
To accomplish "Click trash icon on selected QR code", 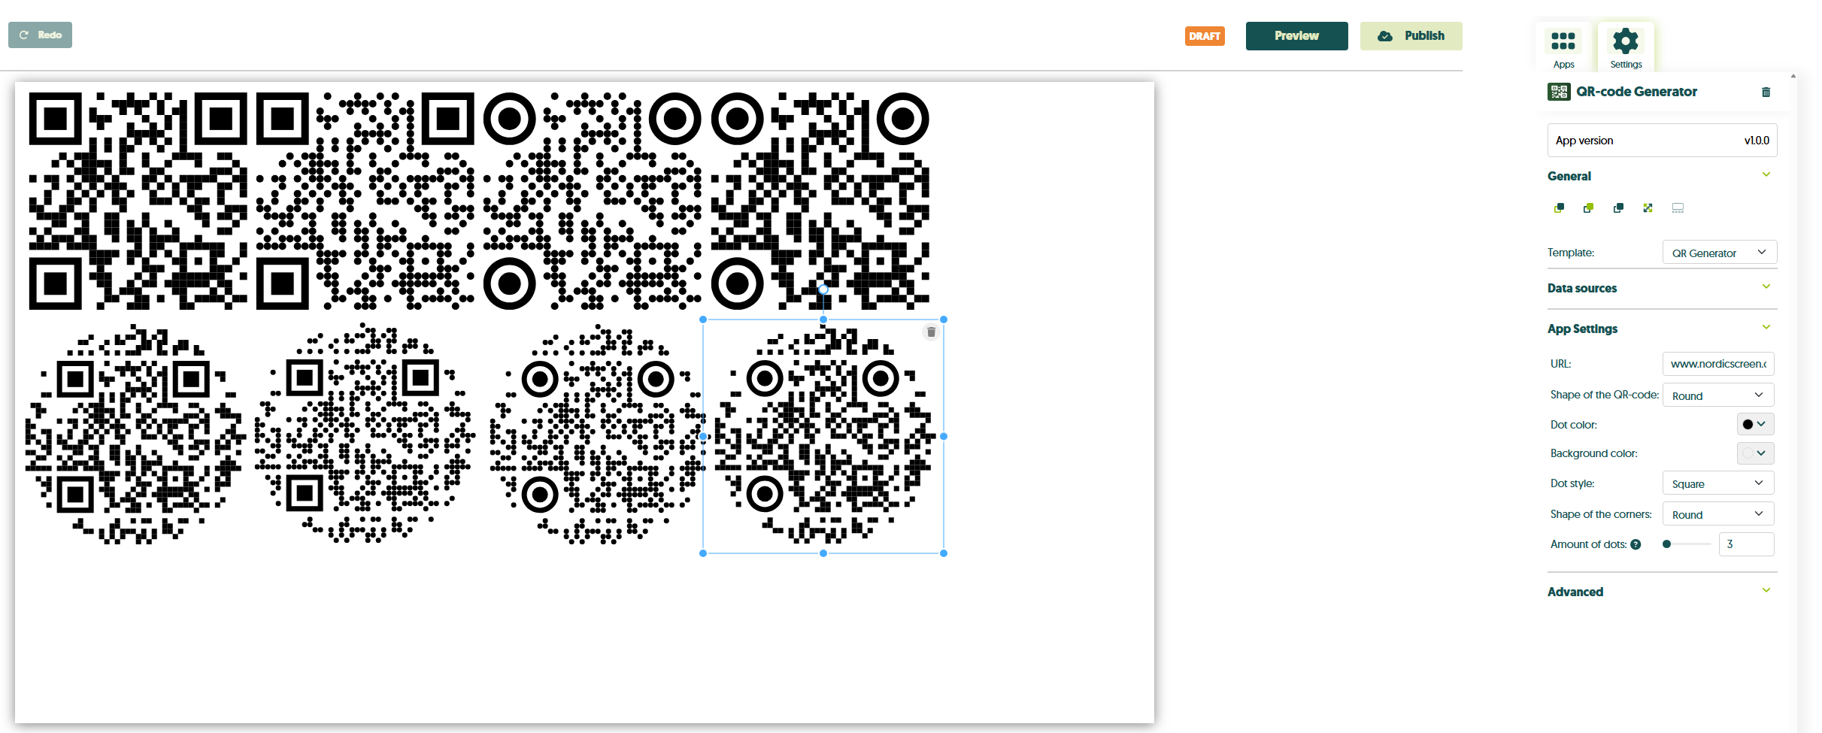I will click(x=931, y=332).
